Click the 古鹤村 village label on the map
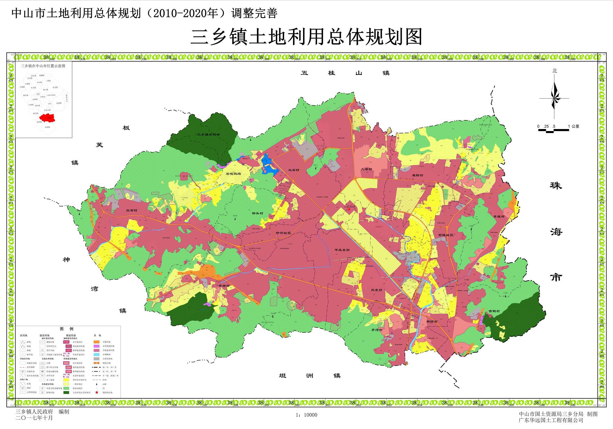 494,311
